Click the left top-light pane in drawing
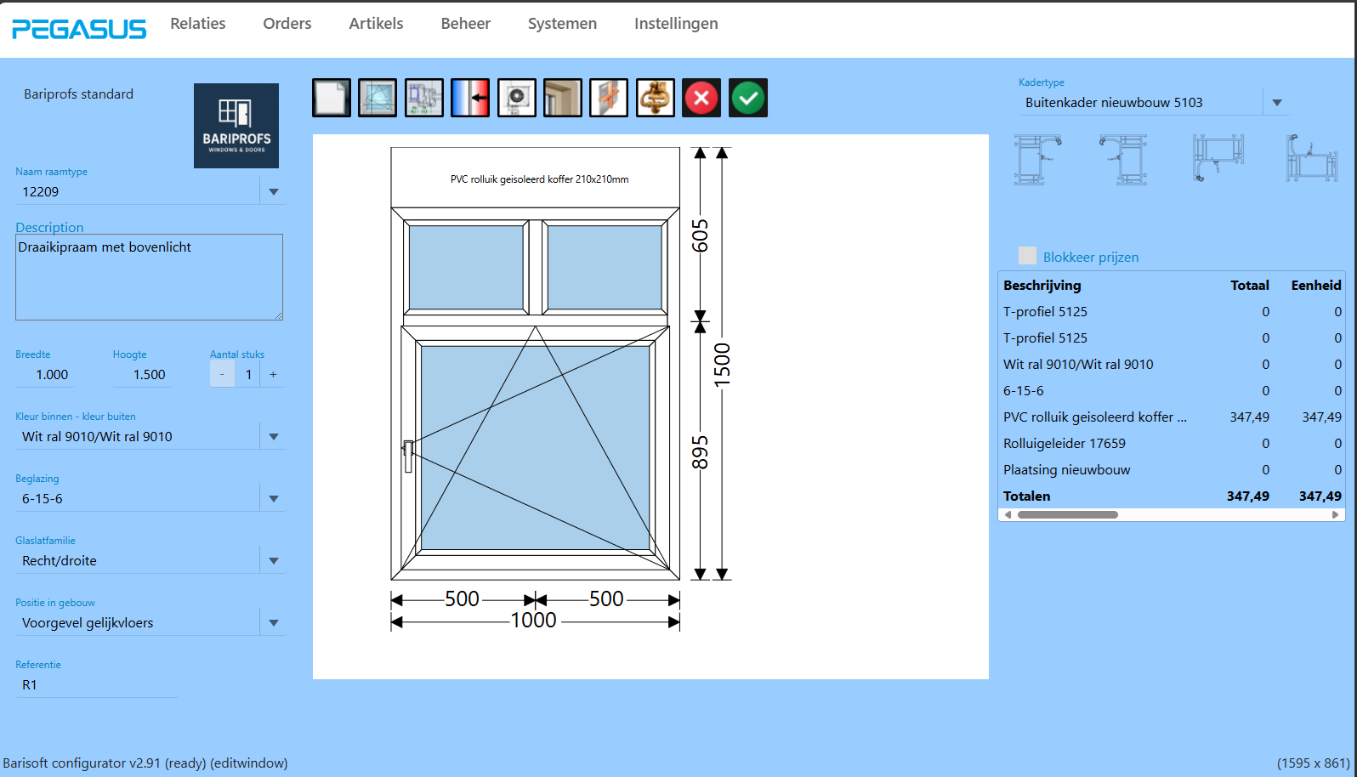1357x777 pixels. pyautogui.click(x=466, y=267)
